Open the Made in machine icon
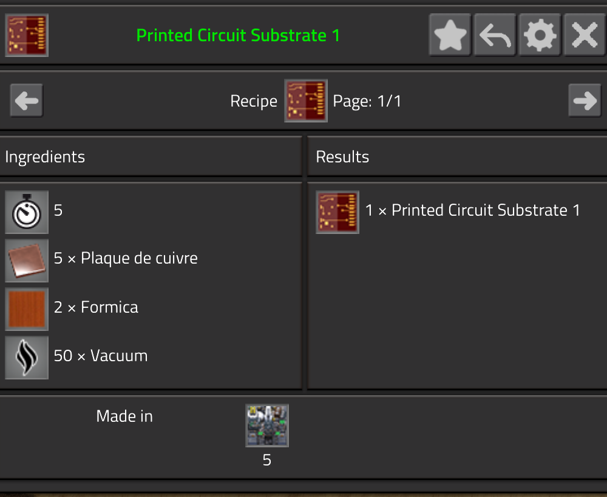607x497 pixels. tap(267, 425)
